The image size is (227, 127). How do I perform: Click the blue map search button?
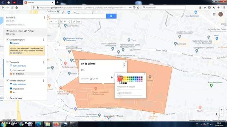(111, 16)
